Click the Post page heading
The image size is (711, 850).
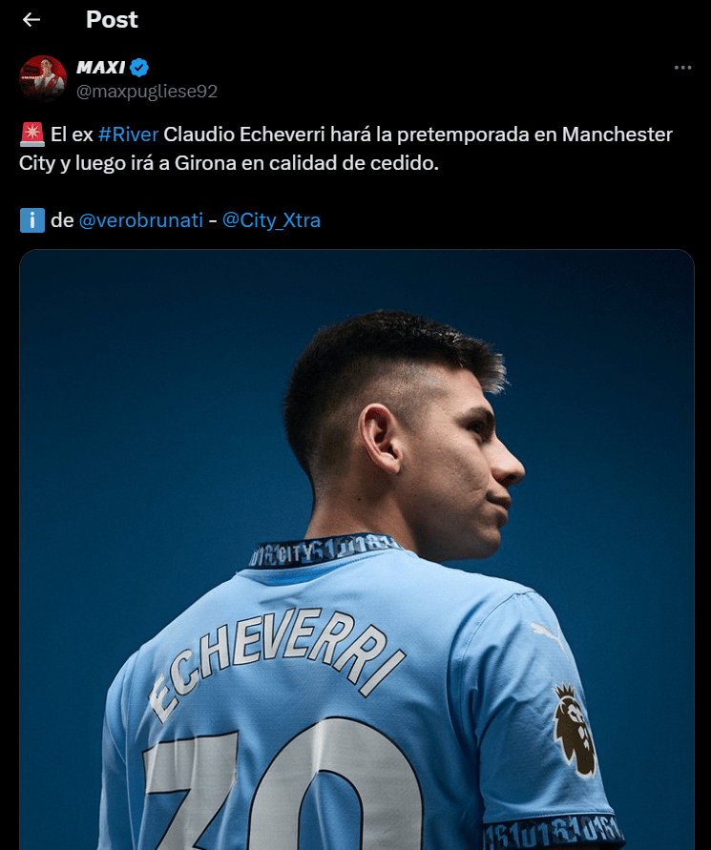[112, 19]
